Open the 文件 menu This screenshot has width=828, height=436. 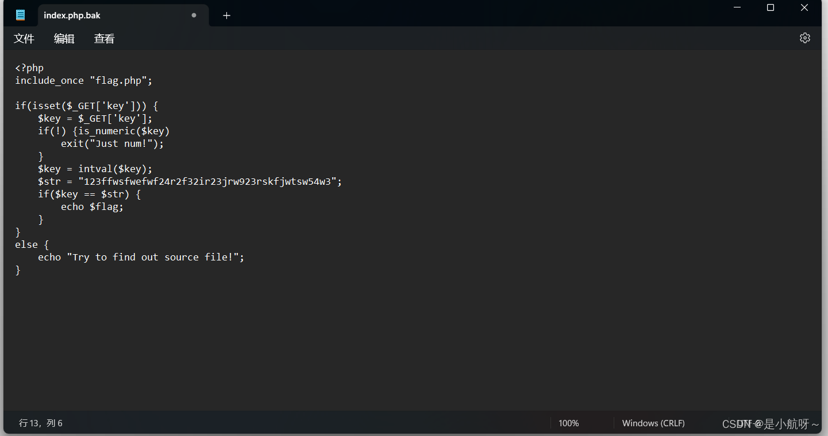pos(24,38)
